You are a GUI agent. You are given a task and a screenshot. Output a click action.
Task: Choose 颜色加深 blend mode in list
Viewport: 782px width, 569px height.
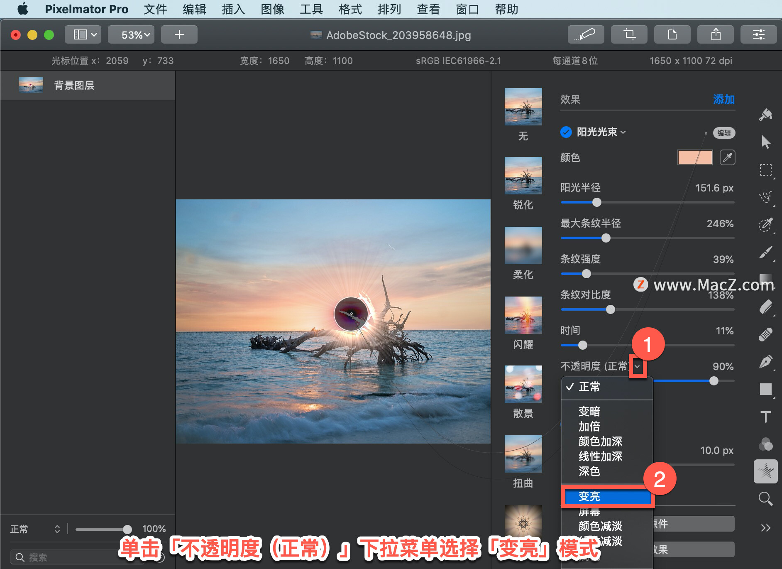(607, 441)
